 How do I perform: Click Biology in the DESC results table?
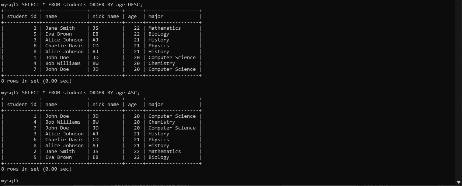click(x=159, y=34)
